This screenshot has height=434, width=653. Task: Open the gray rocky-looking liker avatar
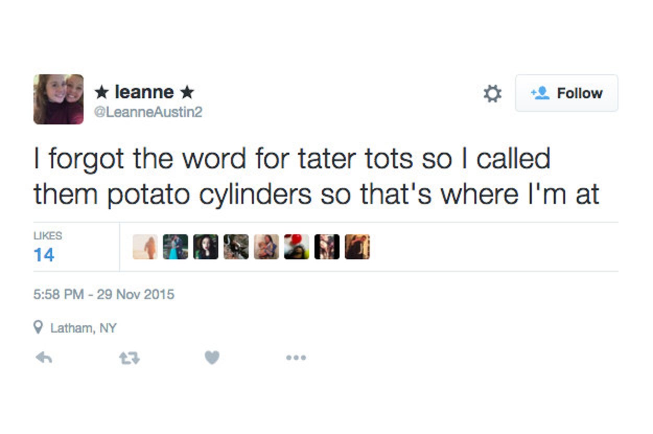pos(236,247)
